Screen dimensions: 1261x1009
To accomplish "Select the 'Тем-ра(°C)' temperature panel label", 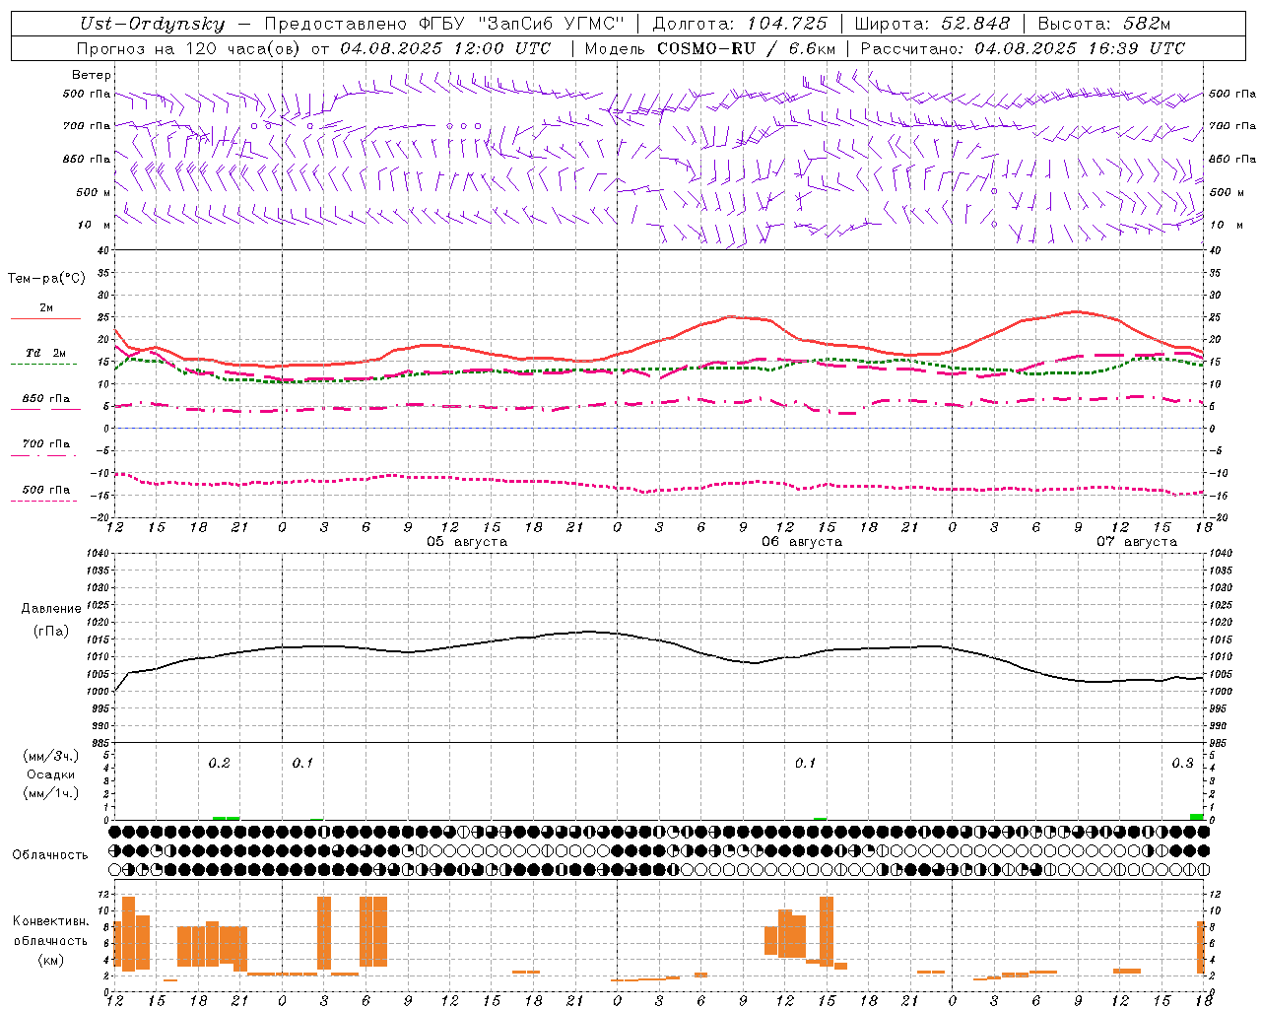I will coord(46,279).
